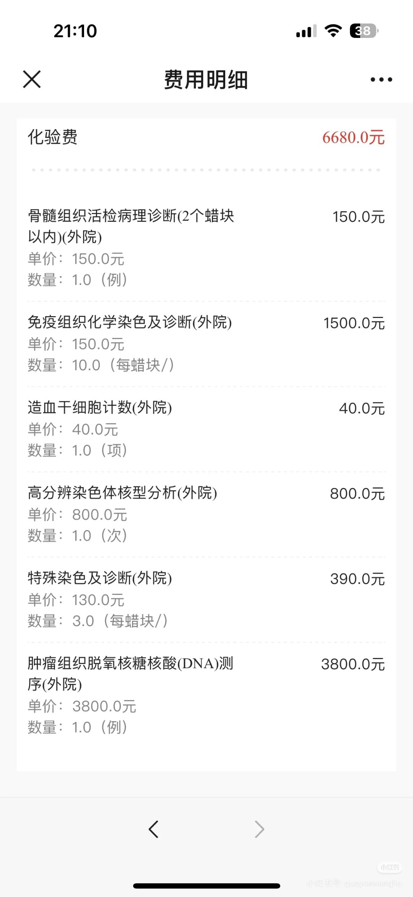The height and width of the screenshot is (897, 413).
Task: Open the three-dot more options menu
Action: point(381,80)
